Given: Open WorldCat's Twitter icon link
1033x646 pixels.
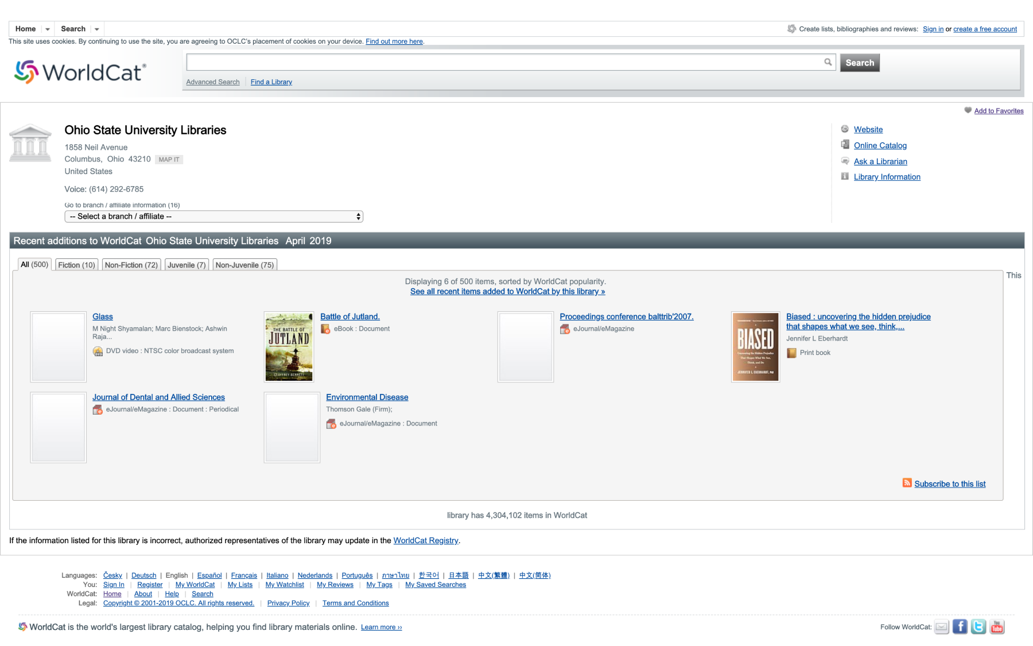Looking at the screenshot, I should (978, 626).
